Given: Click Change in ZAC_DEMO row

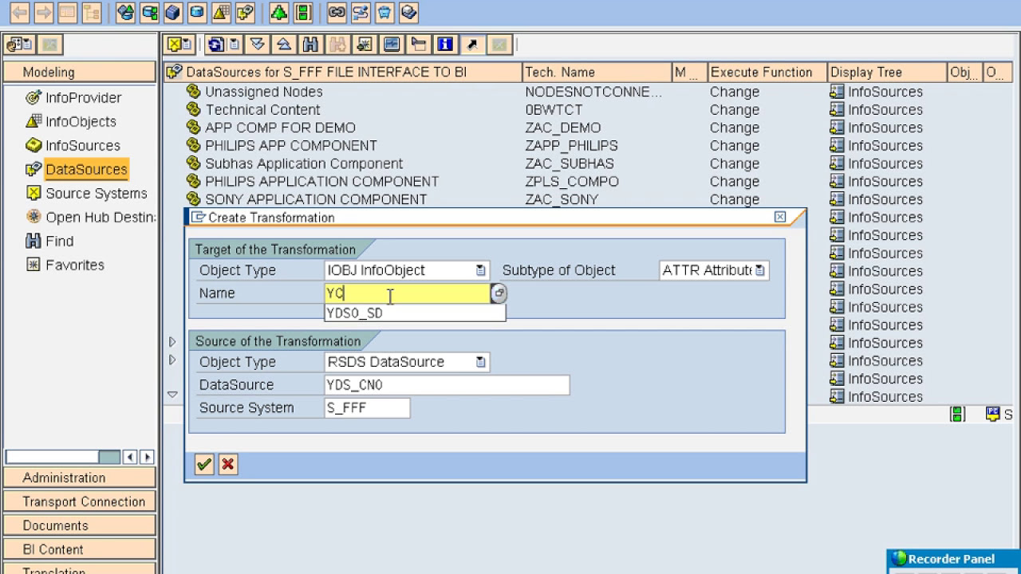Looking at the screenshot, I should [x=735, y=128].
